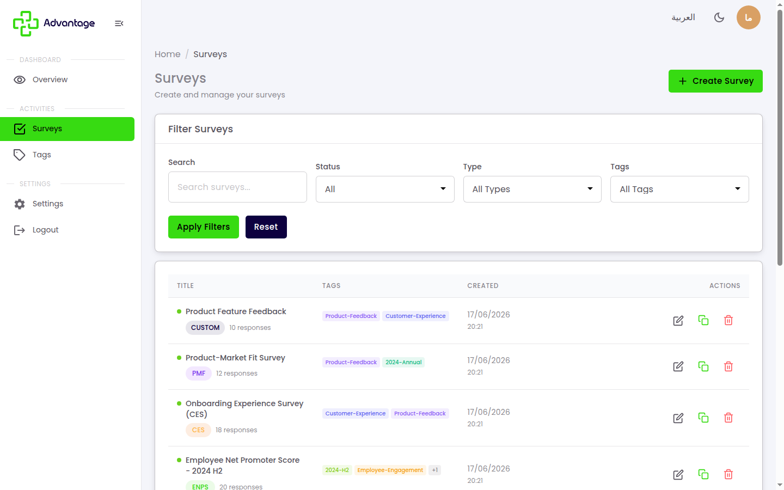Click the Advantage logo icon
The width and height of the screenshot is (784, 490).
[26, 23]
